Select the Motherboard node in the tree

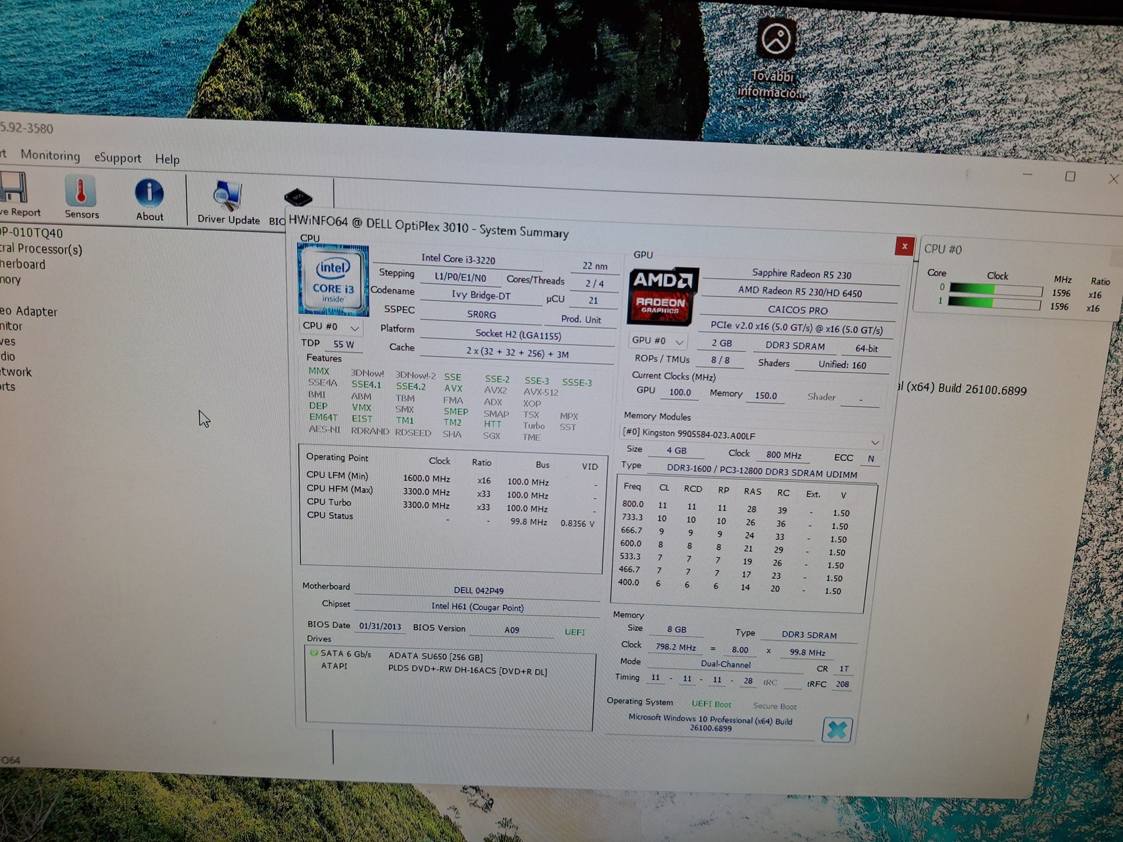click(x=23, y=264)
